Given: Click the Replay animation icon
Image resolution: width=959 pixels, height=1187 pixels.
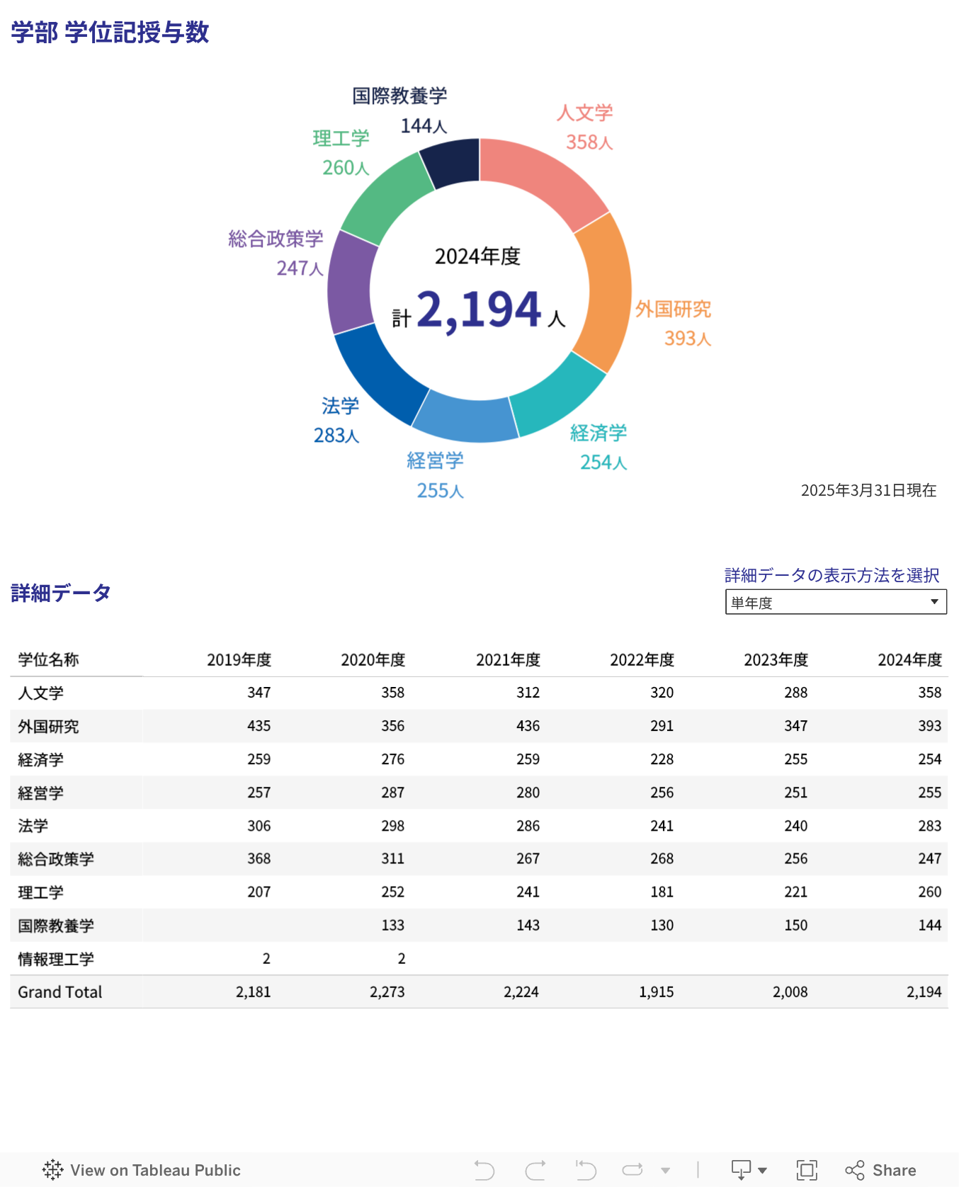Looking at the screenshot, I should click(632, 1170).
